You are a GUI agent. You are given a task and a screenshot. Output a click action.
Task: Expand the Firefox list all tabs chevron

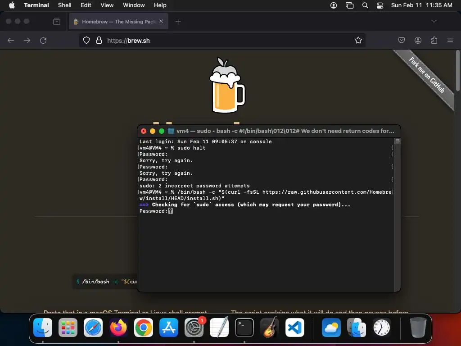[434, 21]
